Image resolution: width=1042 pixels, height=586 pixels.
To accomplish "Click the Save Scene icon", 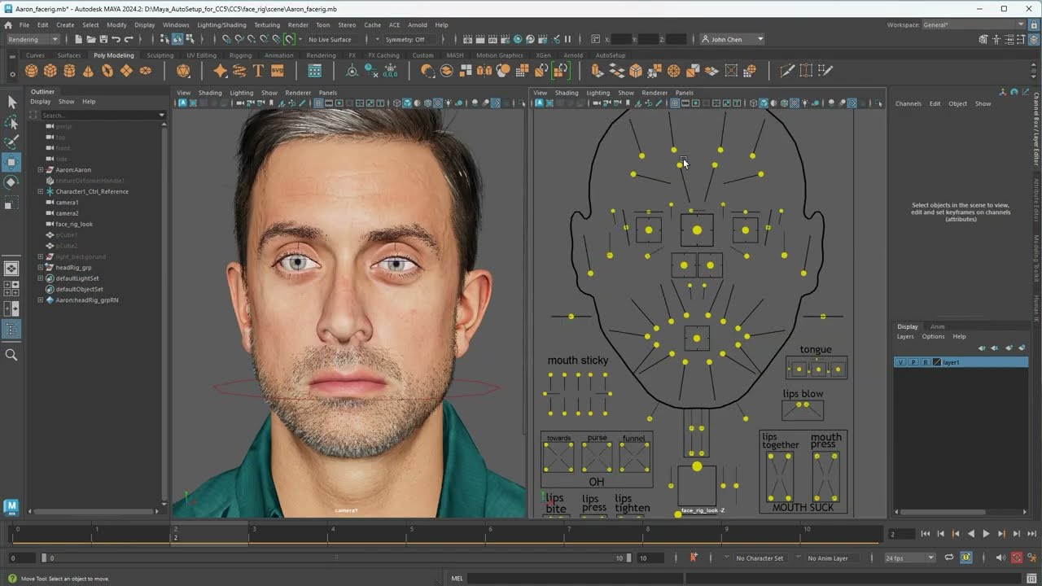I will [x=102, y=39].
